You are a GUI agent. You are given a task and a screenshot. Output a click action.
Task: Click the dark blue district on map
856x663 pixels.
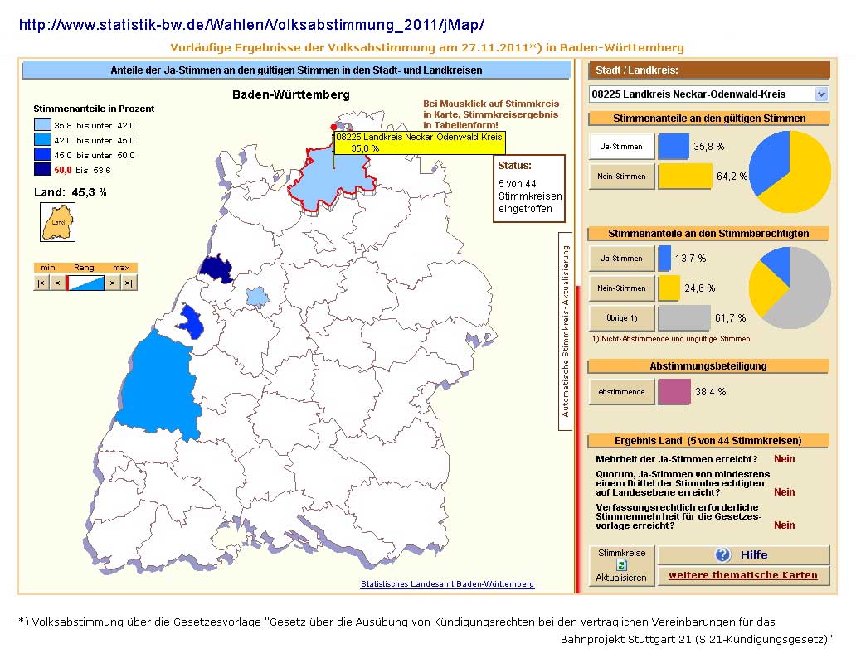click(x=216, y=269)
